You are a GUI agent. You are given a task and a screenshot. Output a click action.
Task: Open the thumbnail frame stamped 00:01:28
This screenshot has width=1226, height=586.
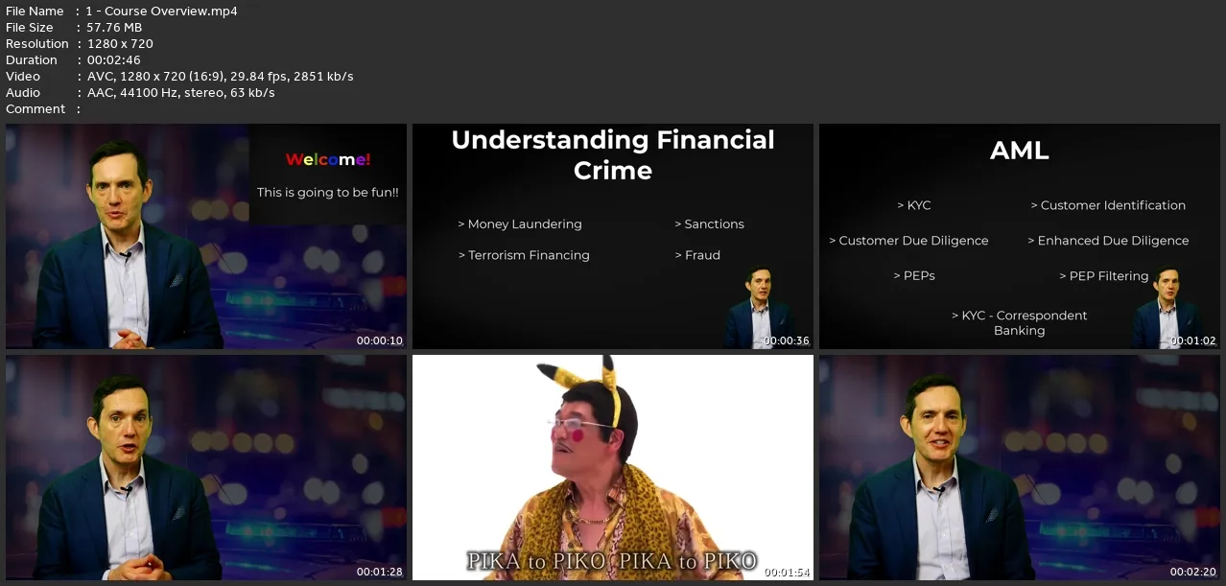click(206, 468)
